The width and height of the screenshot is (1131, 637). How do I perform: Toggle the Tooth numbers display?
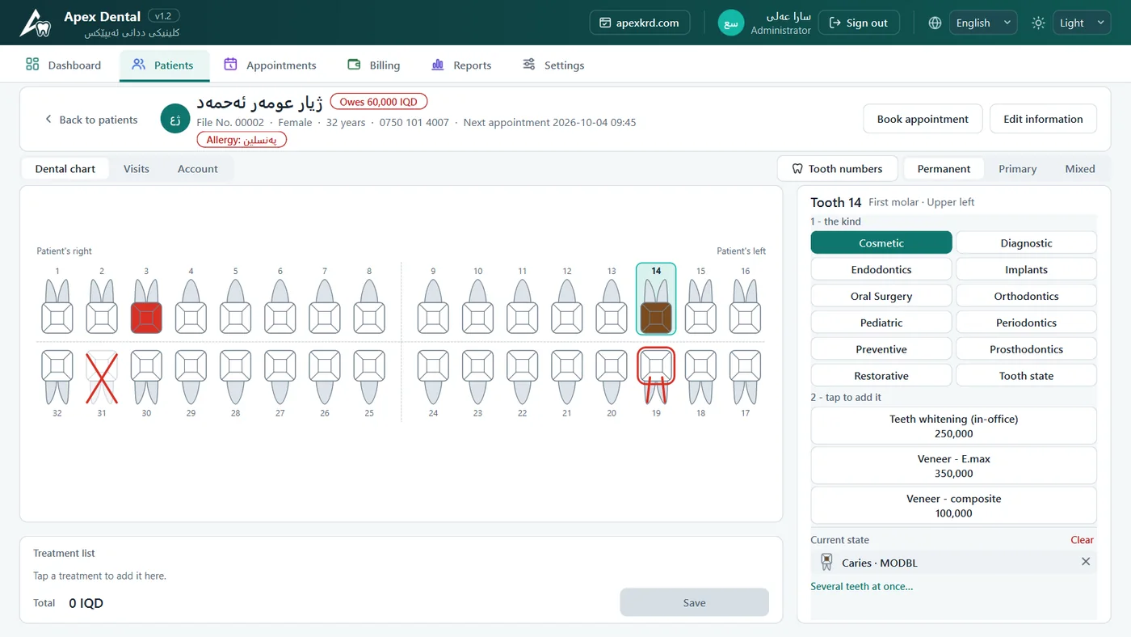[837, 168]
